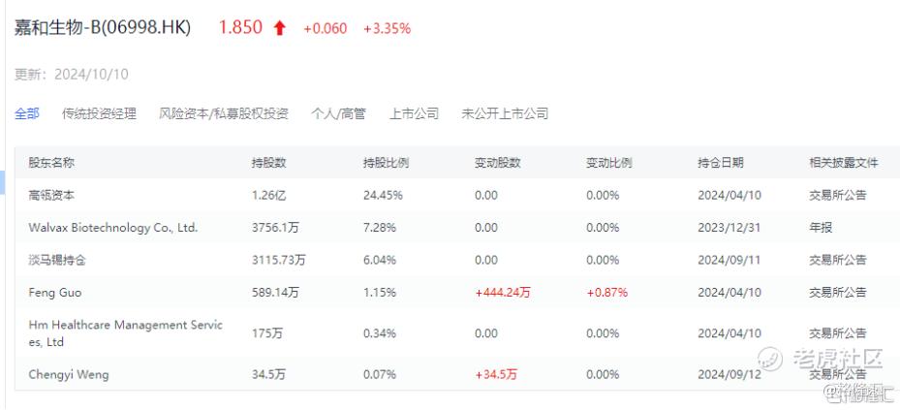
Task: Click ratio 0.34%
Action: 380,333
